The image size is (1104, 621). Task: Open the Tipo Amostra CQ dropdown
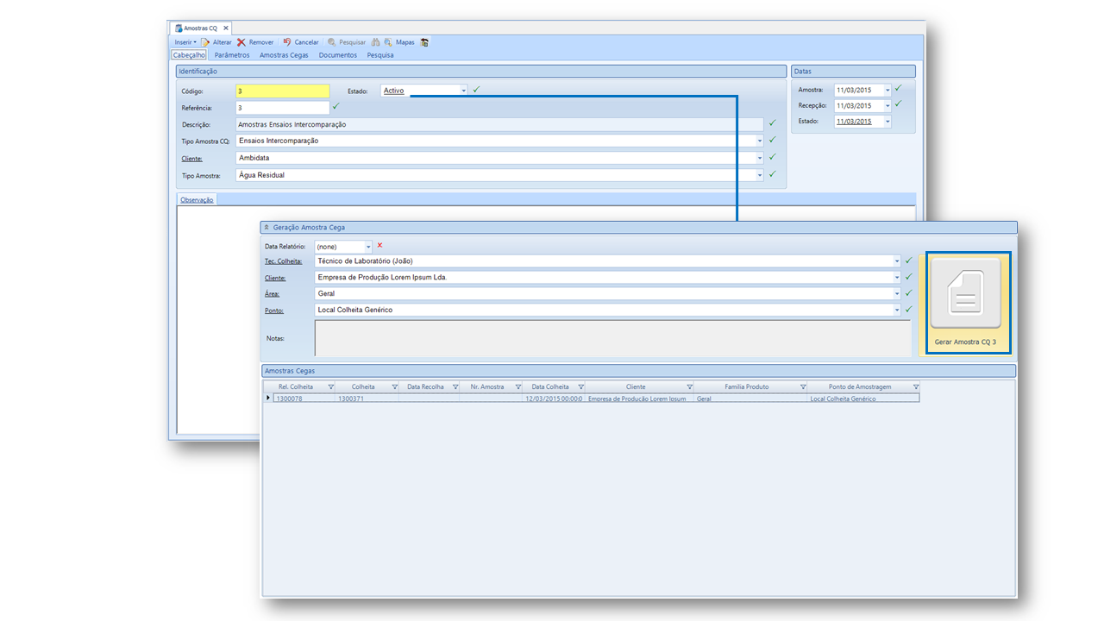[760, 141]
